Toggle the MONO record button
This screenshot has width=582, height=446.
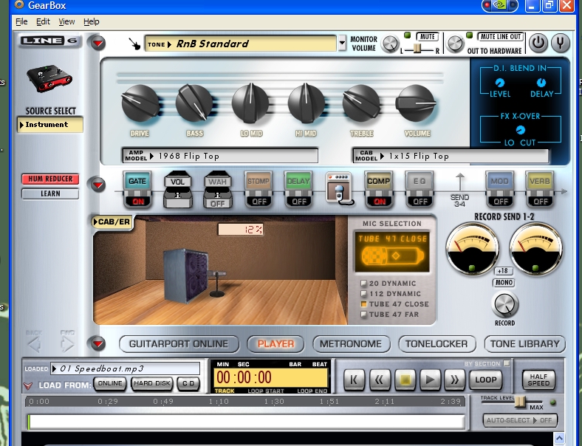504,283
